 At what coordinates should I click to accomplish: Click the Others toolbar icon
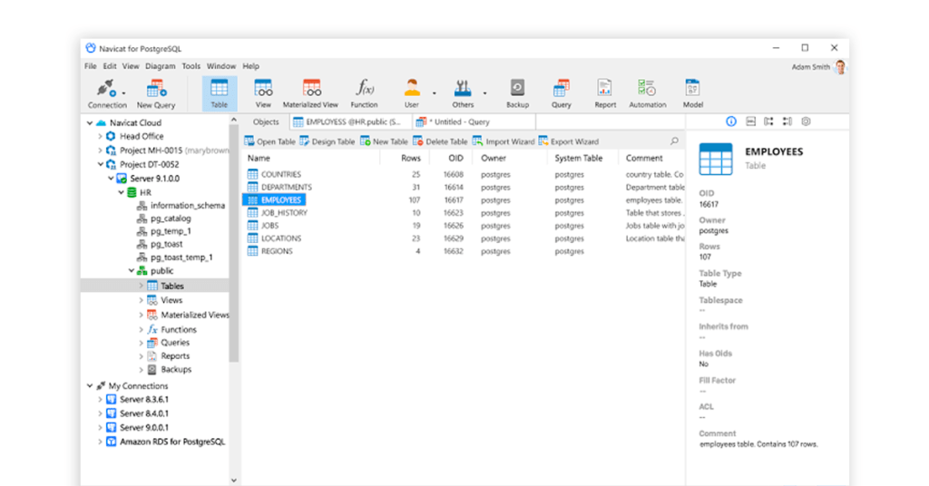point(463,93)
